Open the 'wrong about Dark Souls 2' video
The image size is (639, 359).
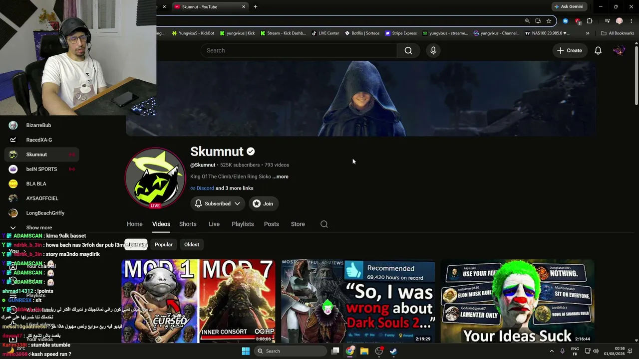pyautogui.click(x=358, y=301)
